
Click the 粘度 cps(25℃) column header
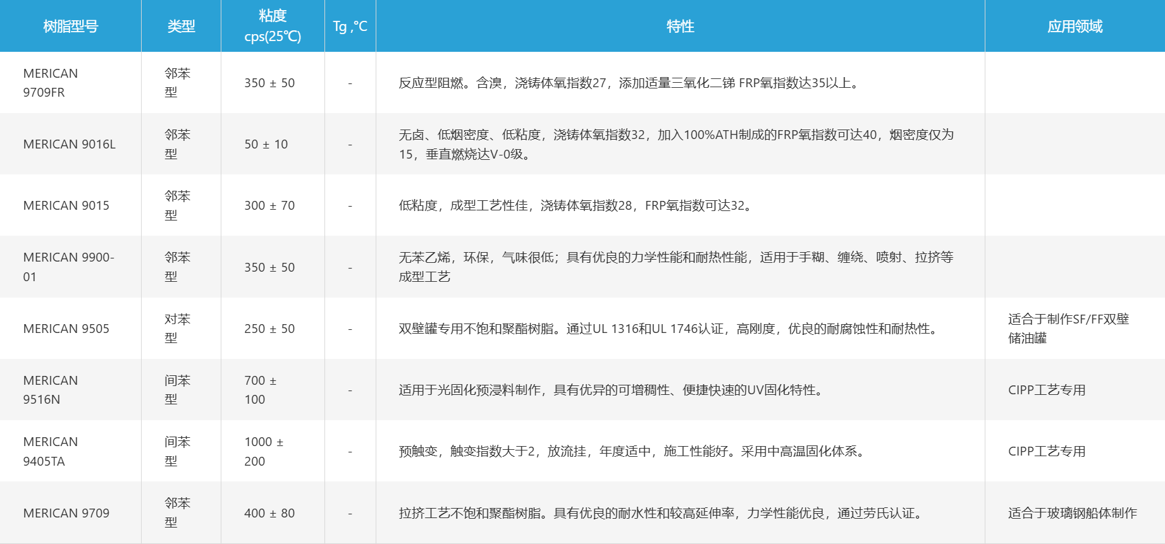pos(273,26)
